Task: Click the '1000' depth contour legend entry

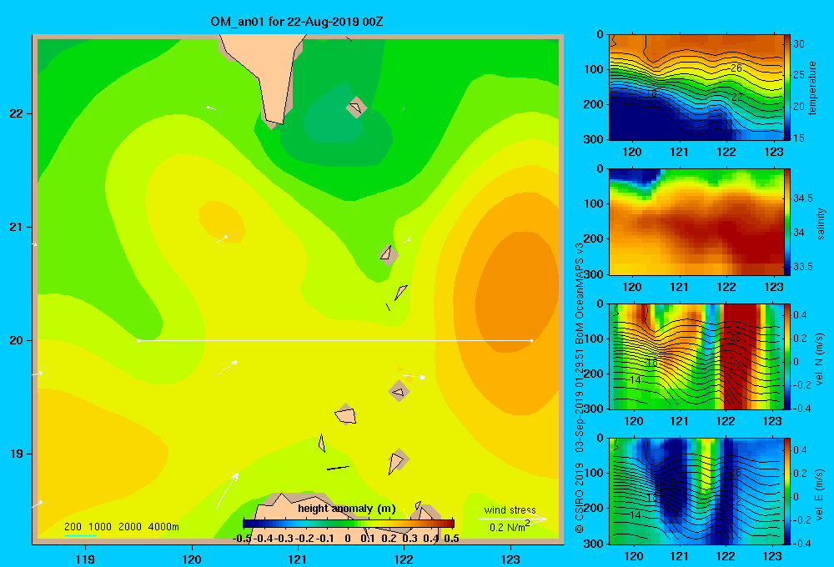Action: [100, 527]
